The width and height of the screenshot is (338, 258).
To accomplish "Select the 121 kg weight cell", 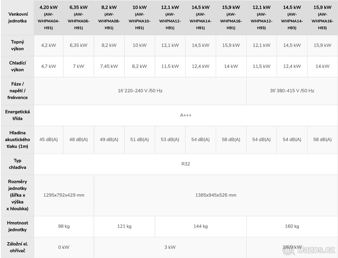I will 124,226.
